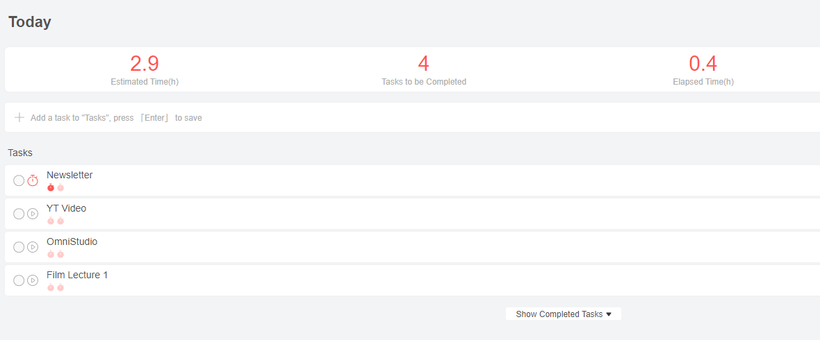Check off Film Lecture 1 task

pyautogui.click(x=19, y=280)
